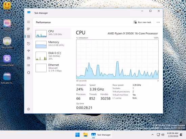Click the Task Manager taskbar button
Image resolution: width=186 pixels, height=139 pixels.
pyautogui.click(x=101, y=135)
